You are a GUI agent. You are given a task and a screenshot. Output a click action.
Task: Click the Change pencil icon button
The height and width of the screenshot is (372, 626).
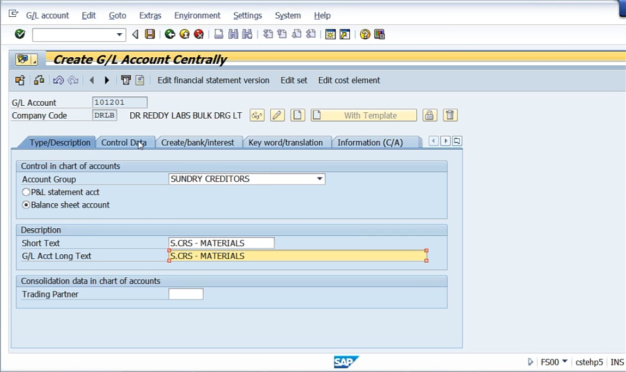pos(277,115)
